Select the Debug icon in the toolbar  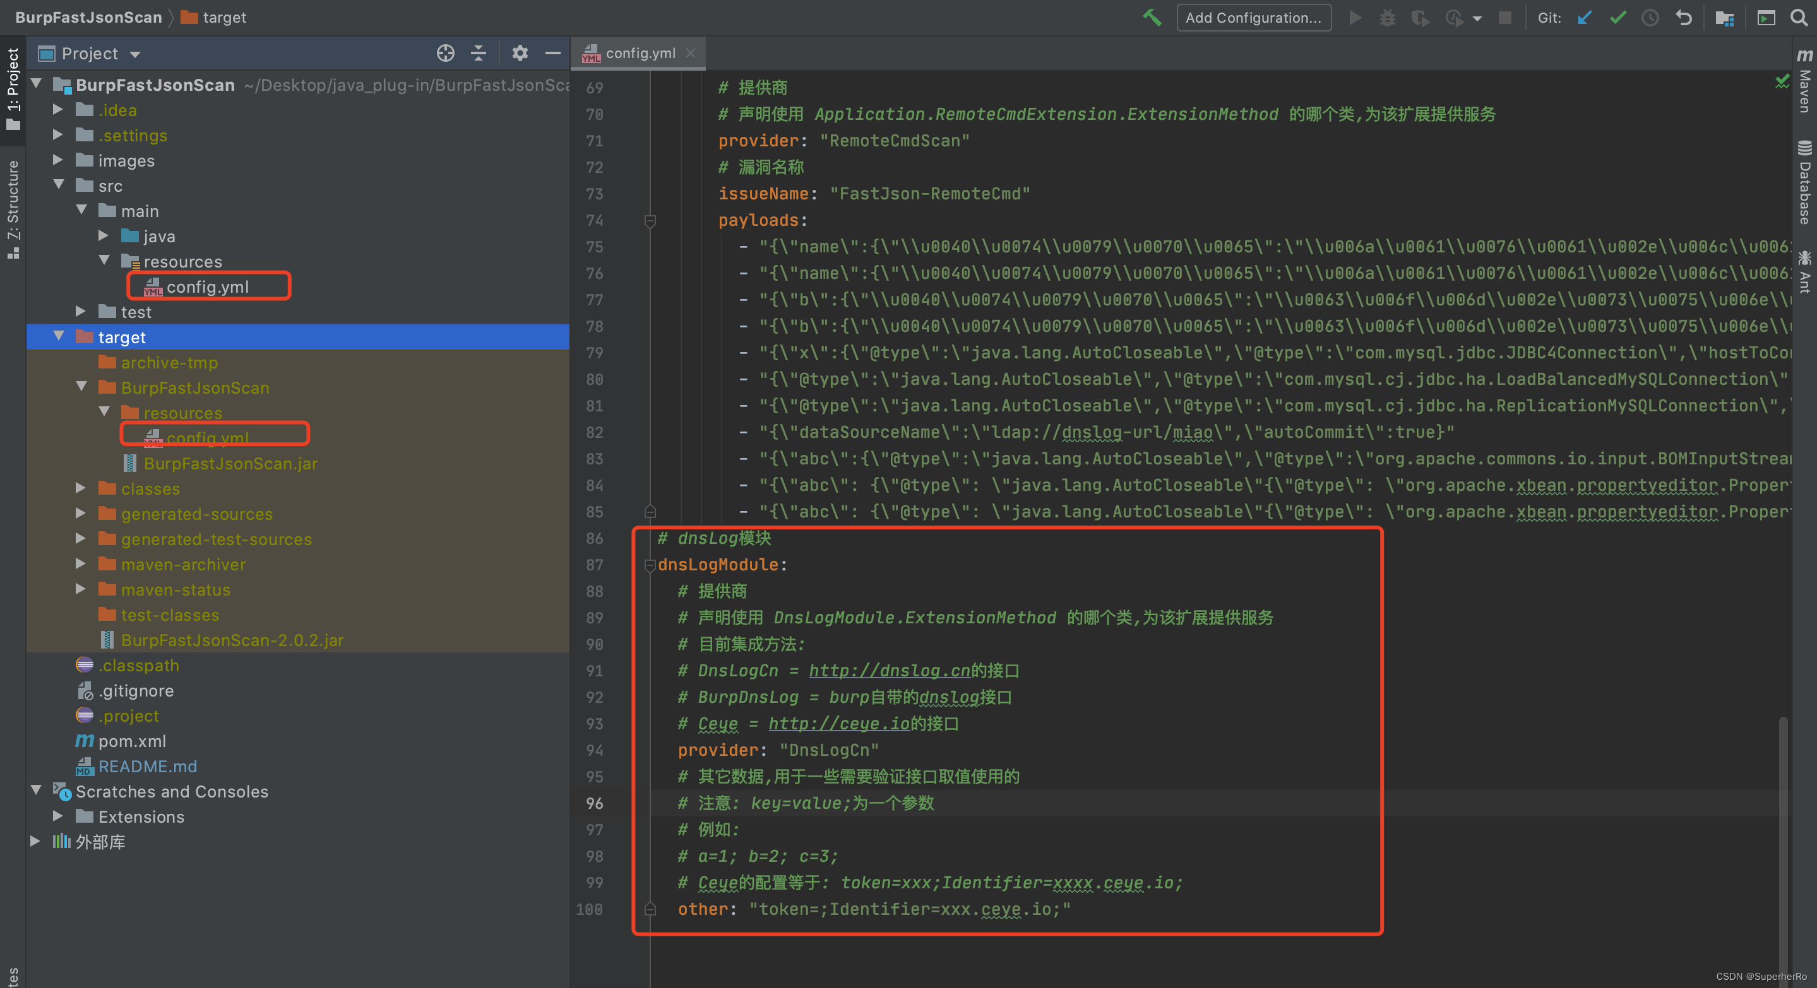coord(1386,18)
